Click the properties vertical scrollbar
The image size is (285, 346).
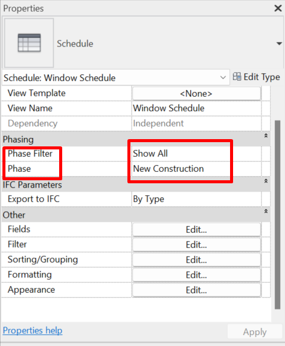pos(278,215)
